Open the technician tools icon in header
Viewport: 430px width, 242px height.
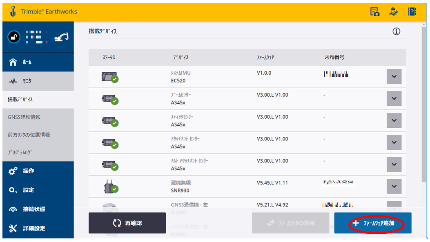(393, 12)
